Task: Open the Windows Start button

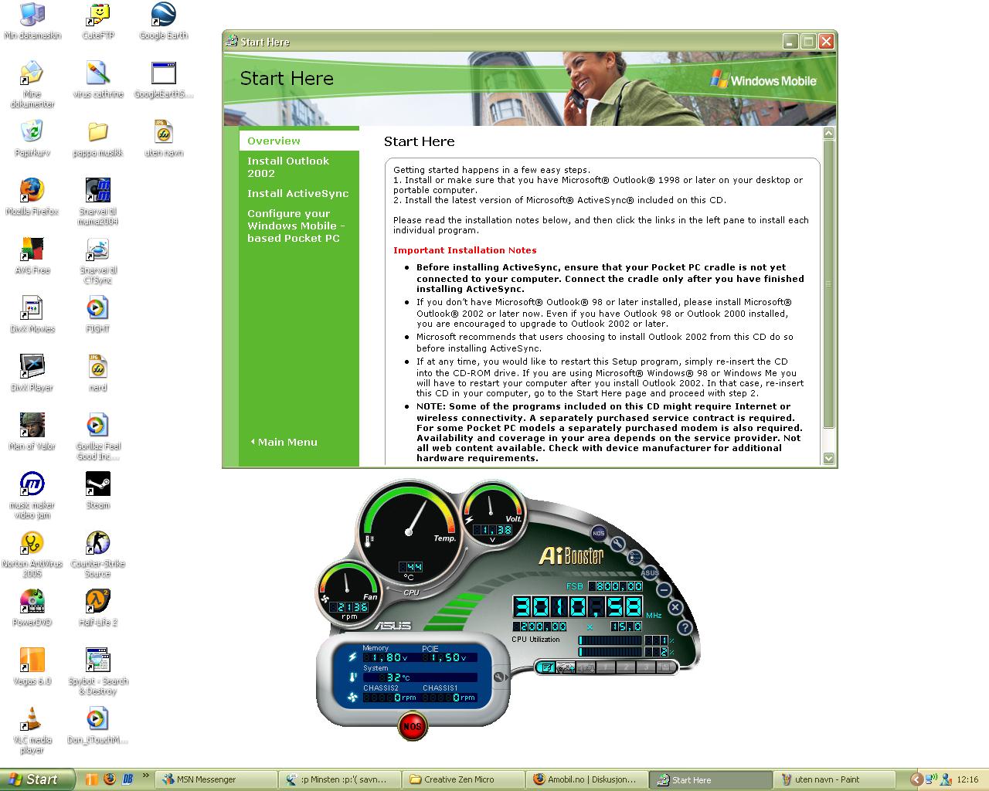Action: click(x=39, y=779)
